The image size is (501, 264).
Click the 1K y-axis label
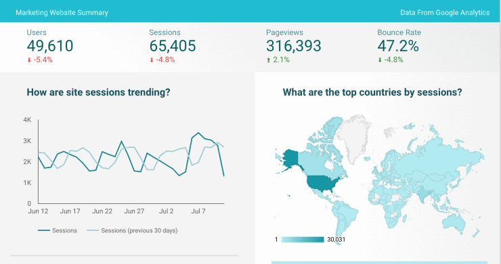pyautogui.click(x=27, y=183)
